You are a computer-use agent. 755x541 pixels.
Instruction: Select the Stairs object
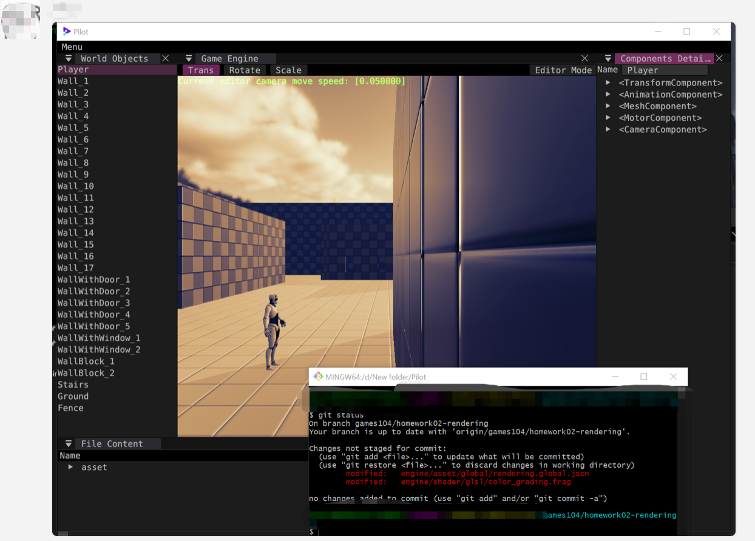point(73,385)
